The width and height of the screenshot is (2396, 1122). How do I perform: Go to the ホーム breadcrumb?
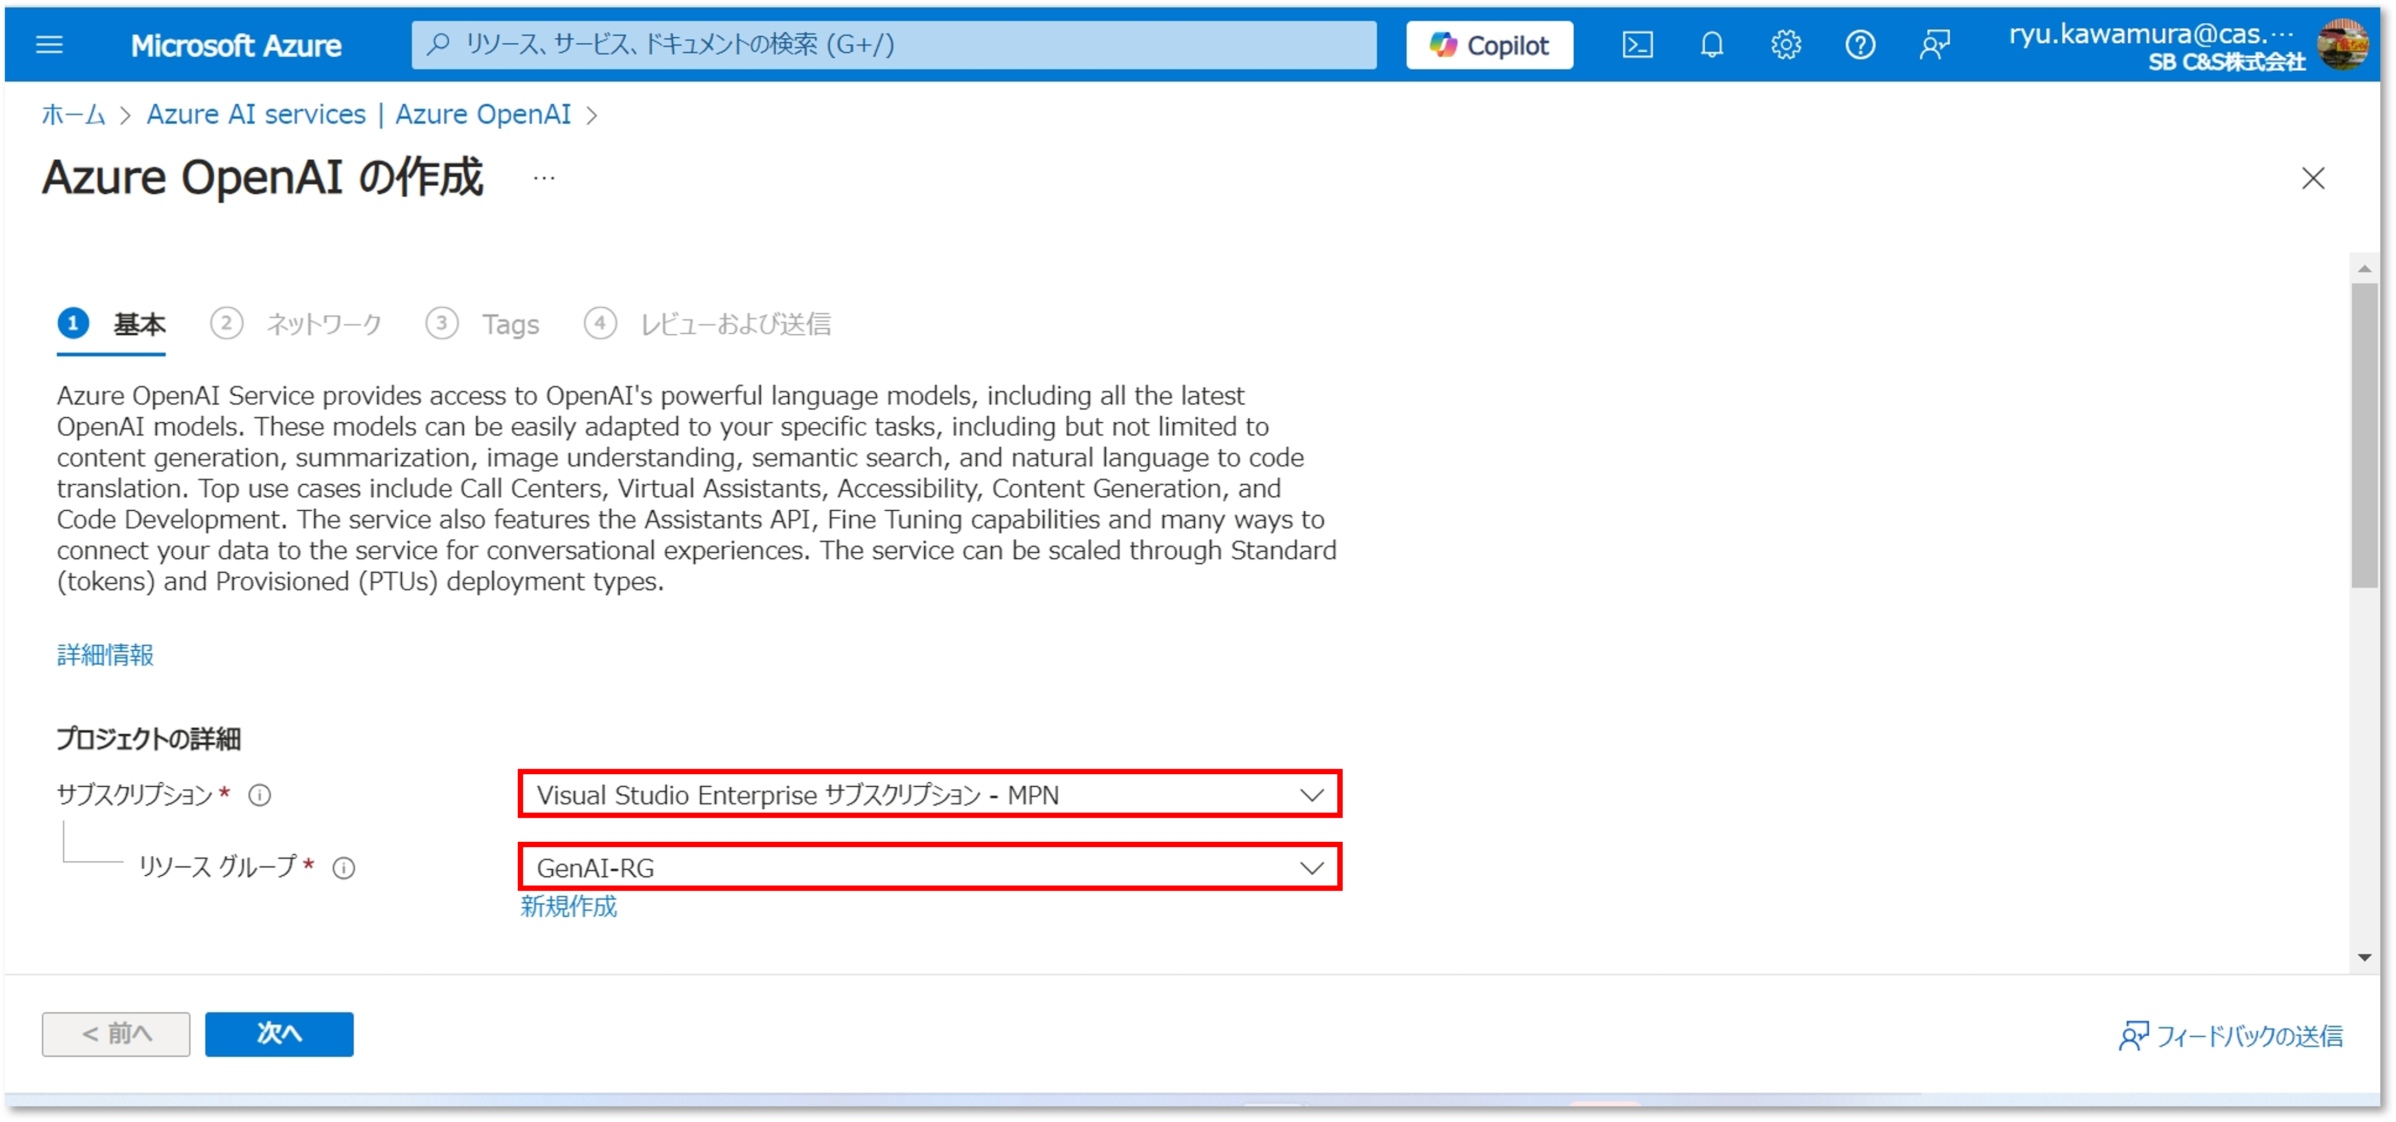pyautogui.click(x=73, y=114)
